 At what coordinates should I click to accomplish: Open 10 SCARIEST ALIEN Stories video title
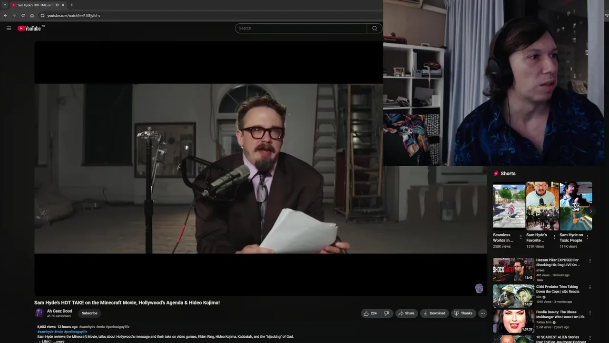coord(561,339)
